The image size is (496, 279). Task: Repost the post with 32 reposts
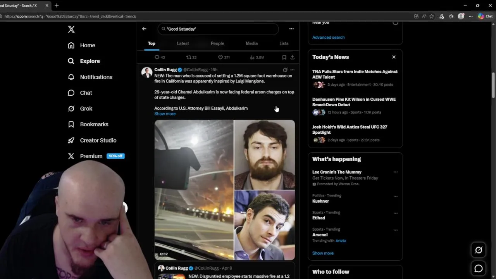pos(191,57)
